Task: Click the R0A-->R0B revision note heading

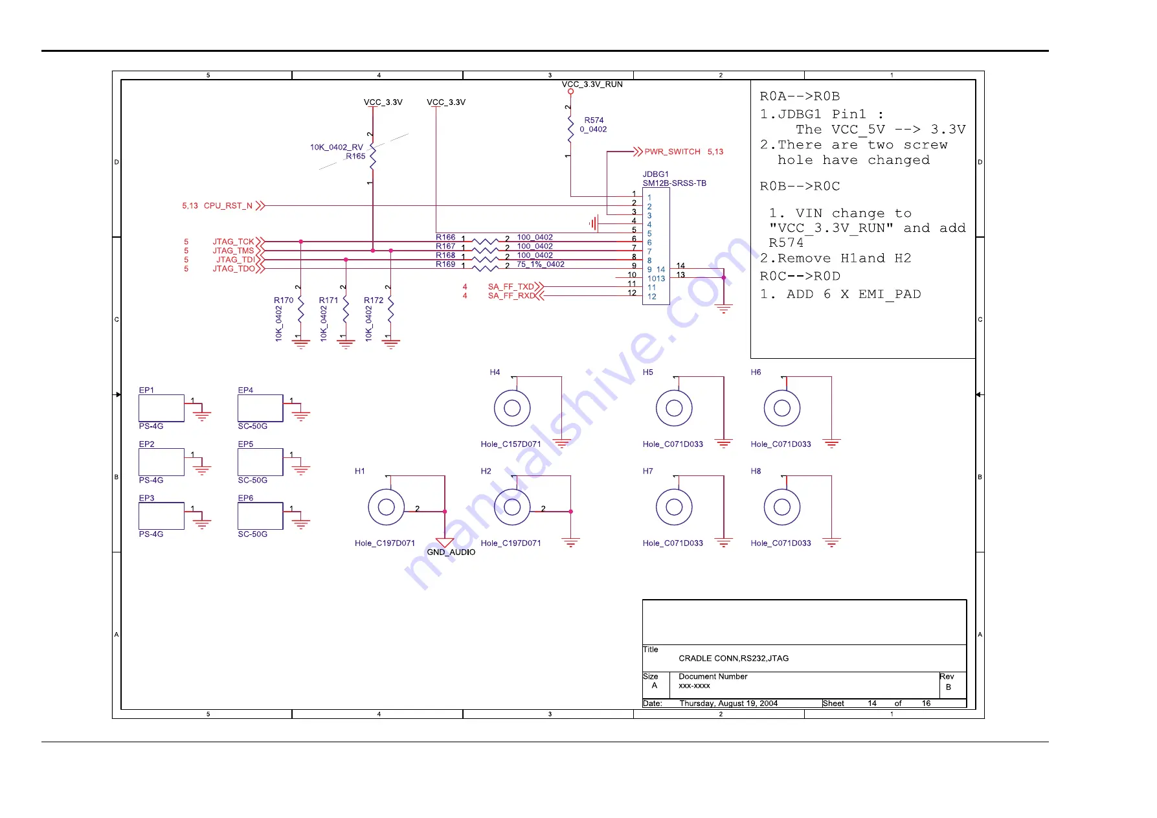Action: coord(800,97)
